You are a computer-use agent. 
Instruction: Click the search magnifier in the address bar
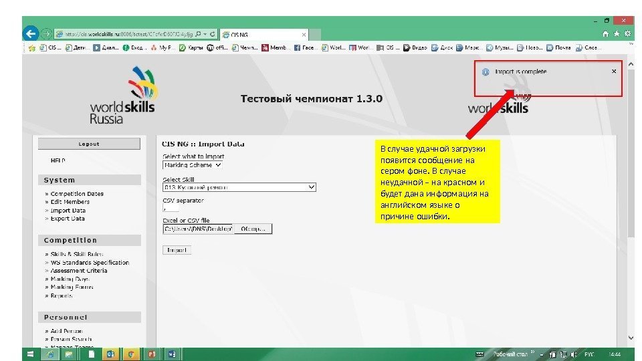(199, 34)
